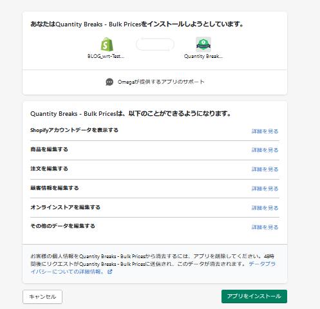Click the Quantity Break... app name label

coord(203,56)
